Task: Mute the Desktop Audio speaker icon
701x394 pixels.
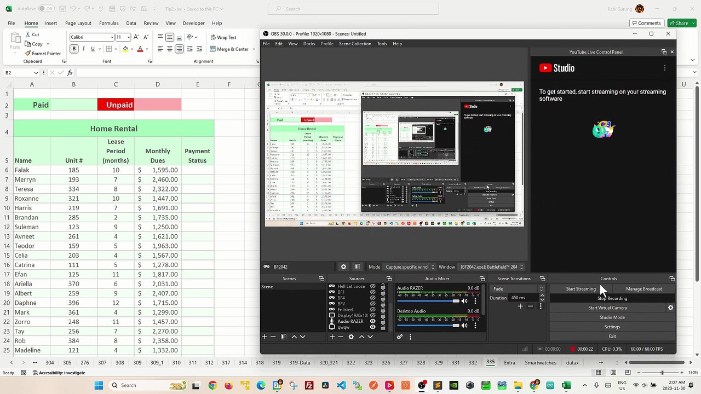Action: [464, 325]
